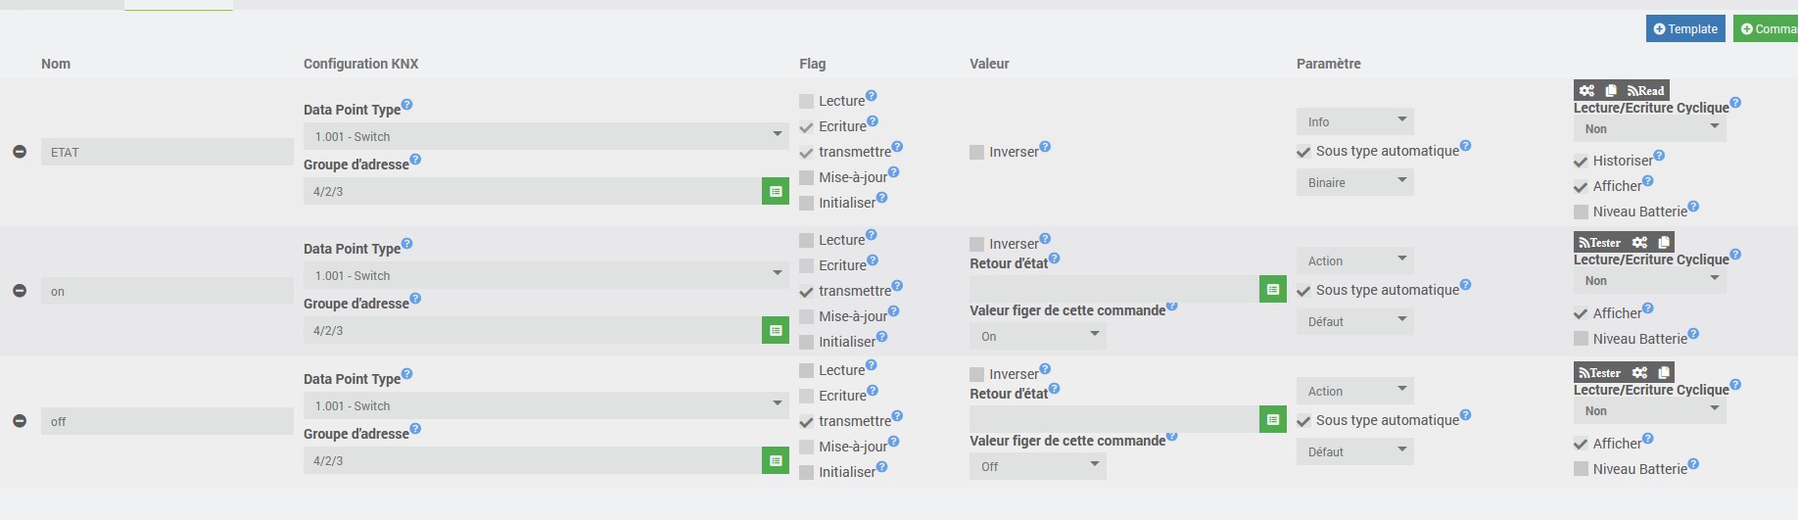
Task: Toggle Inverser checkbox in ETAT row
Action: [977, 152]
